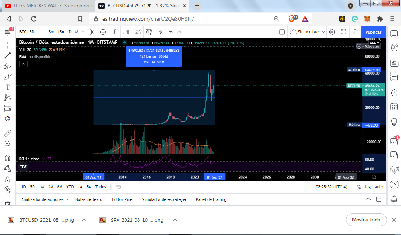Click the BTCUSD symbol search field
Screen dimensions: 401x235
[31, 32]
